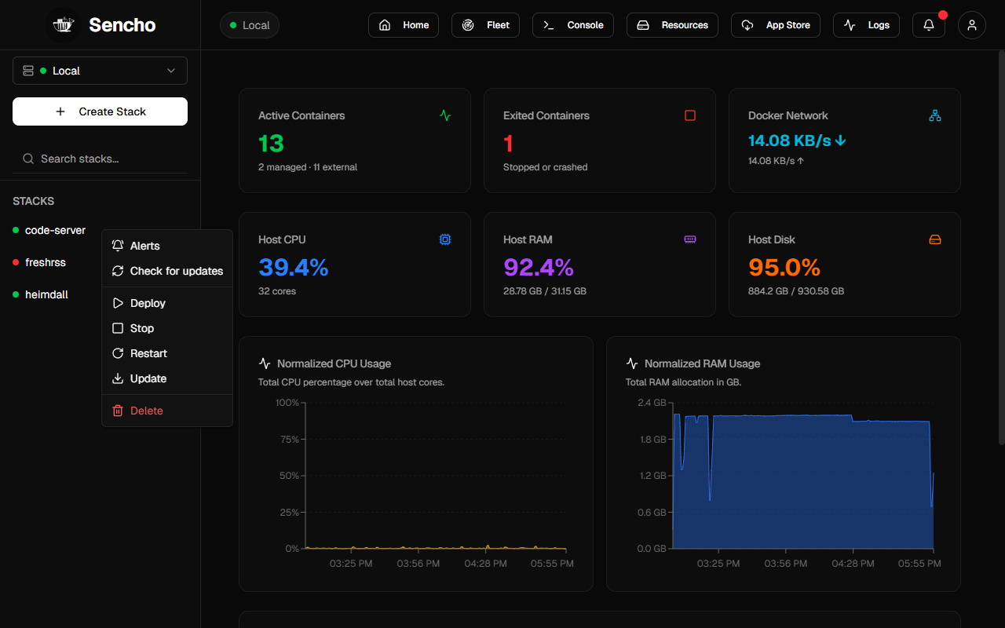
Task: Select the freshrss stack
Action: pyautogui.click(x=46, y=262)
